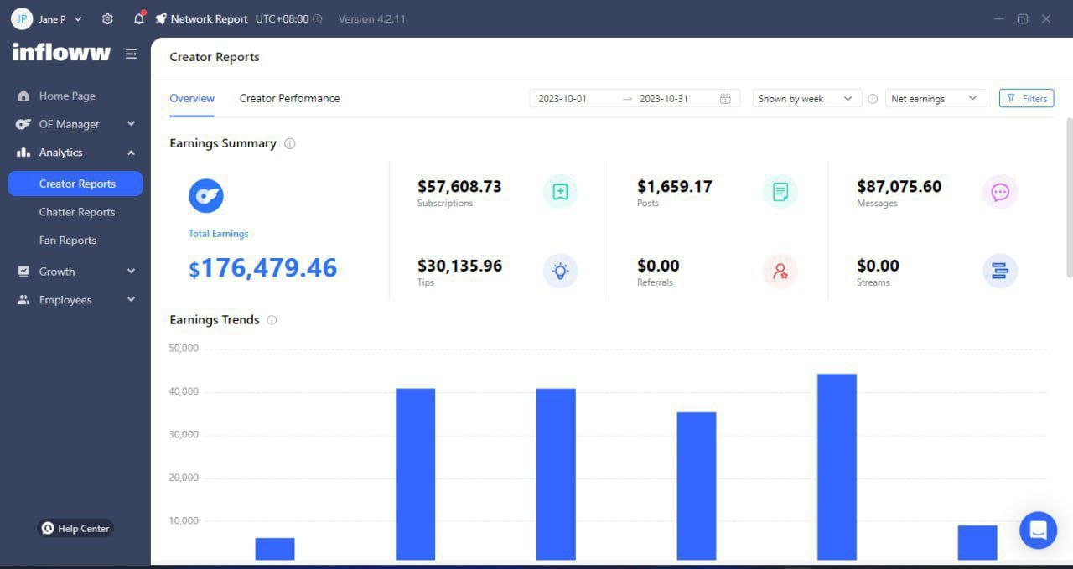Click the Streams icon
The width and height of the screenshot is (1073, 569).
pos(999,272)
